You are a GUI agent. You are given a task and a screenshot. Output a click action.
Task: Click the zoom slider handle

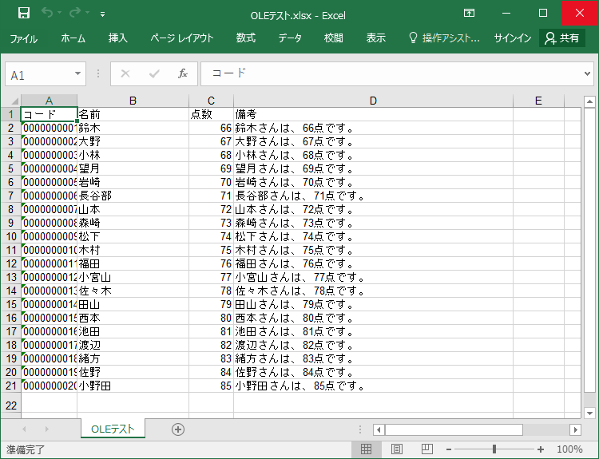(x=494, y=449)
